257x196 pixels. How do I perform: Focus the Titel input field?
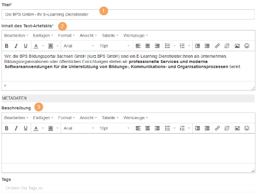coord(128,14)
